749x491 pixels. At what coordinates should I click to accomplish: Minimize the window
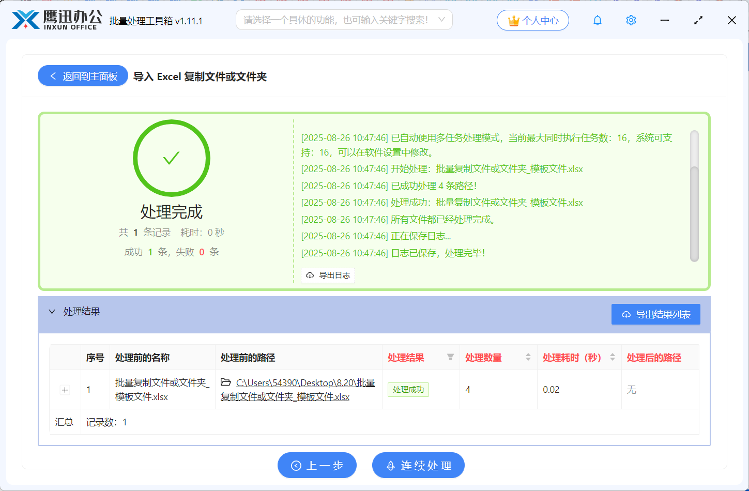pyautogui.click(x=665, y=20)
